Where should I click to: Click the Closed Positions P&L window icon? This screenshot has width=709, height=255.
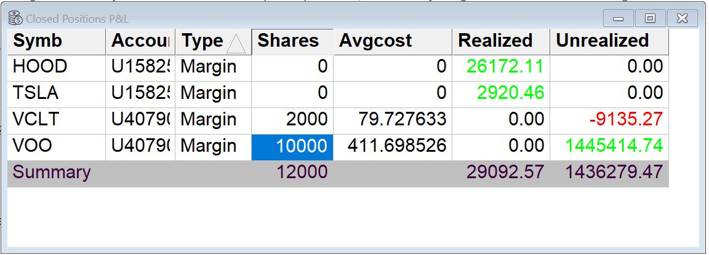[15, 18]
